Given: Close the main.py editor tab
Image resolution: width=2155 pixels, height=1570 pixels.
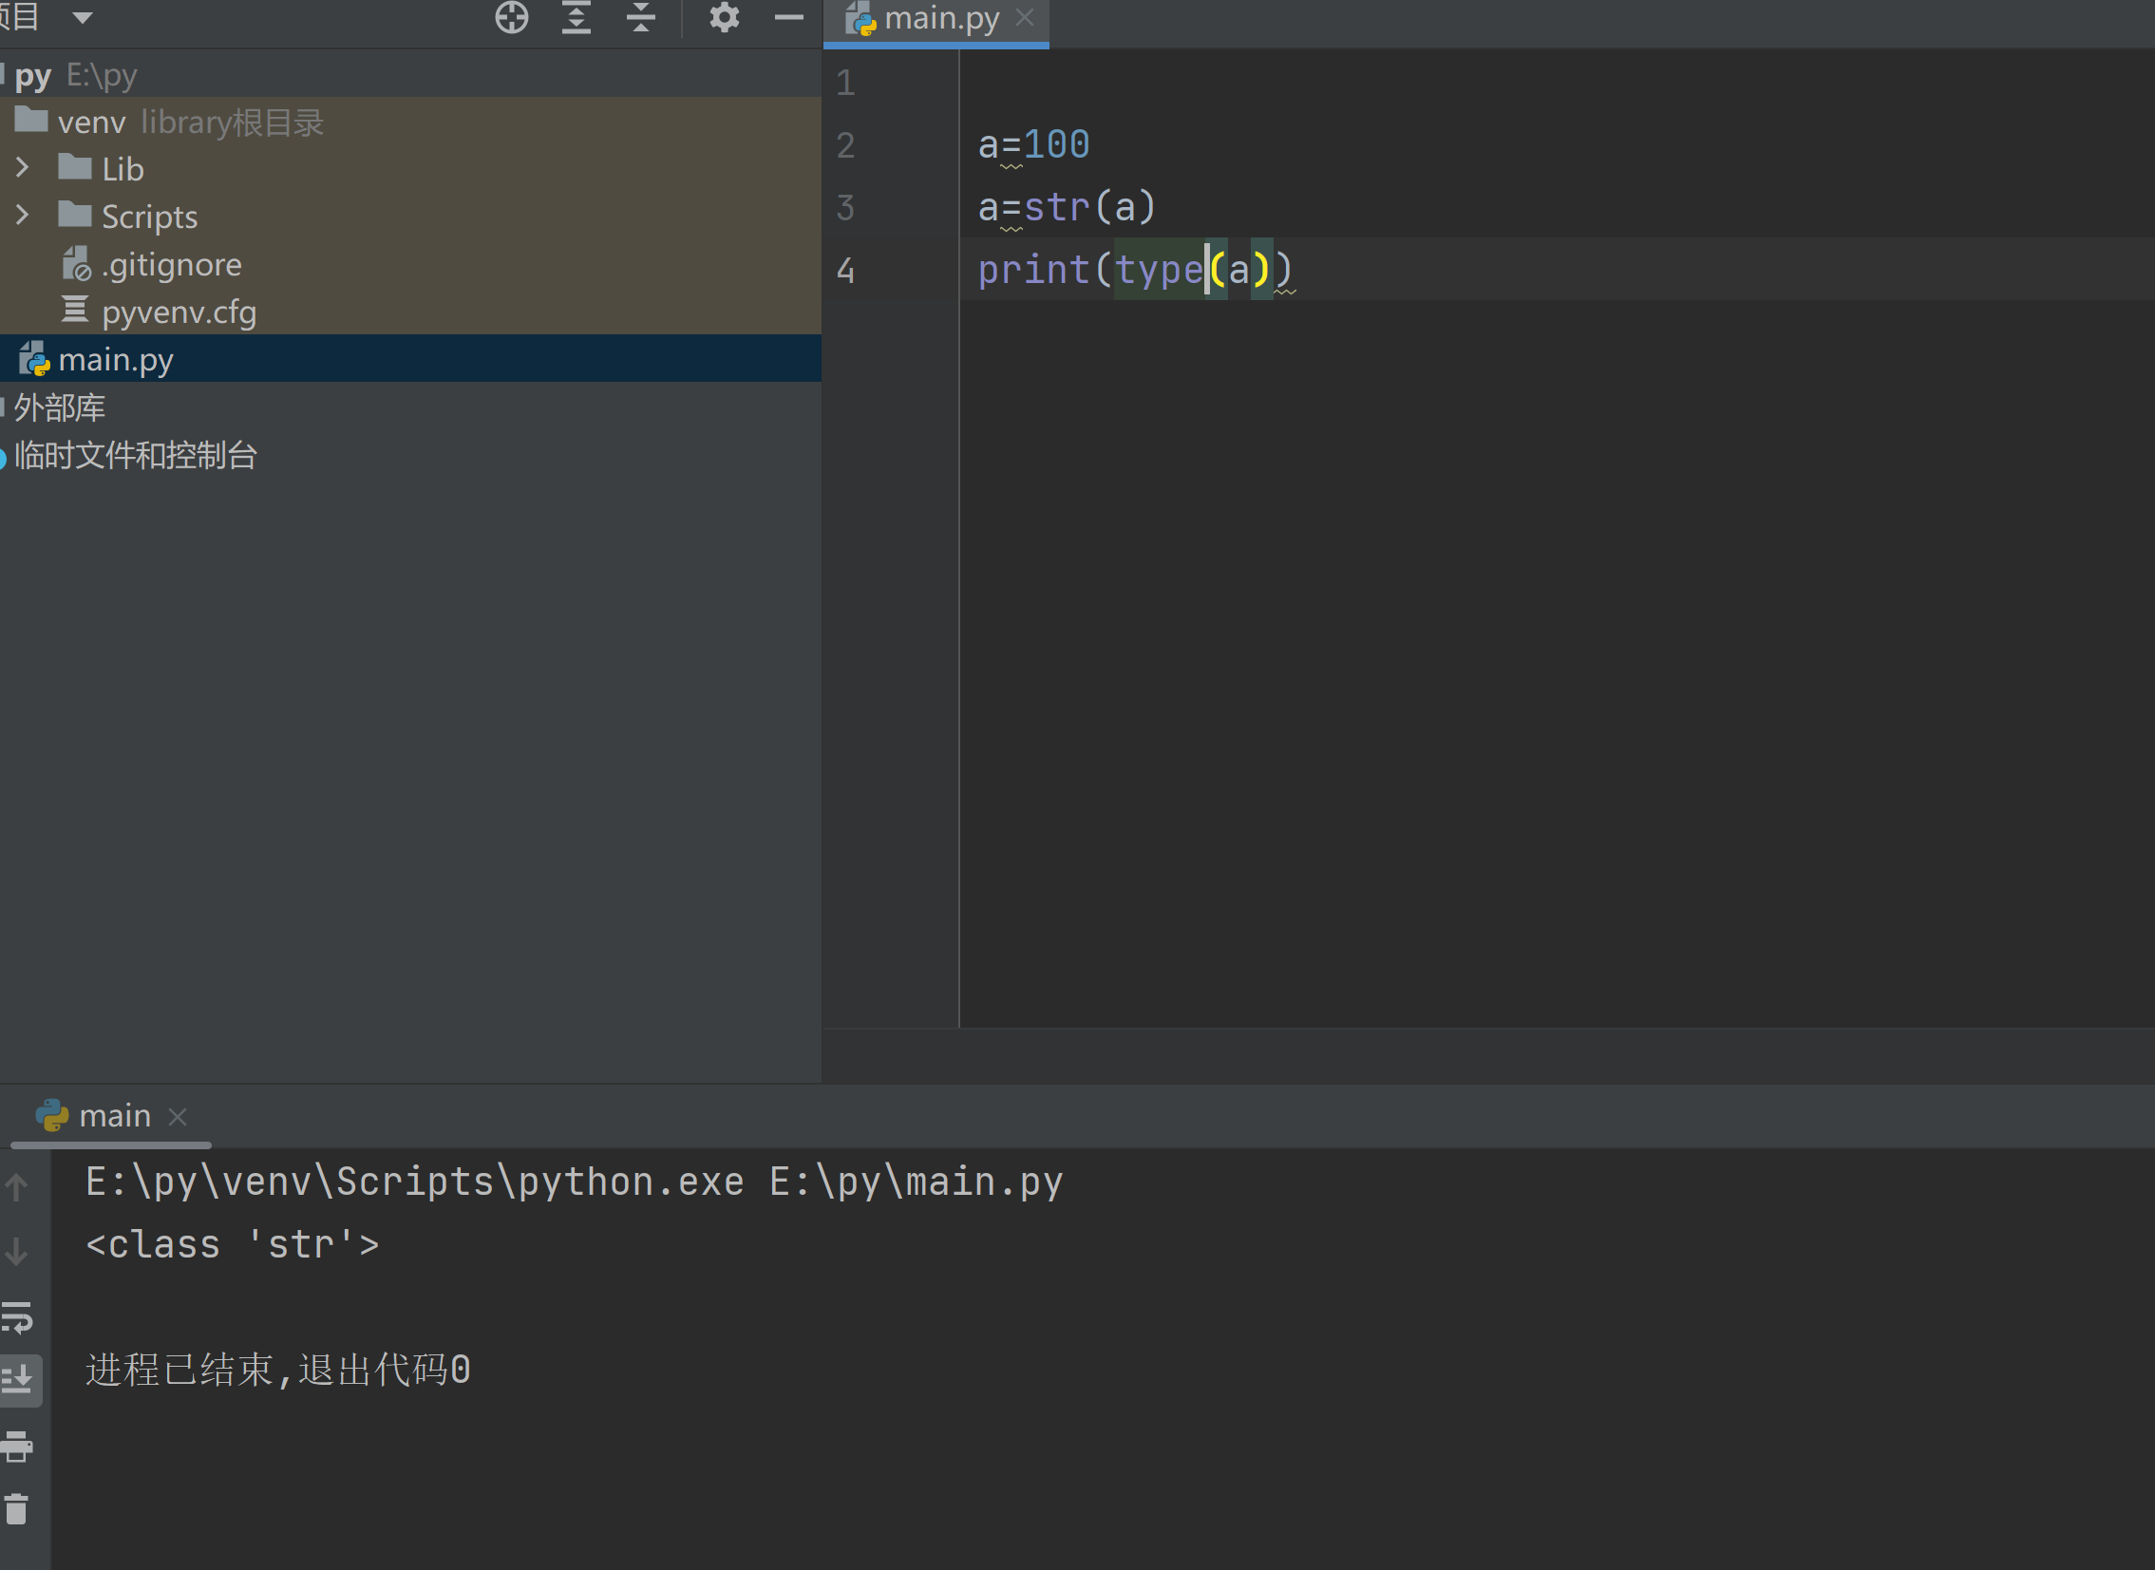Looking at the screenshot, I should tap(1024, 17).
